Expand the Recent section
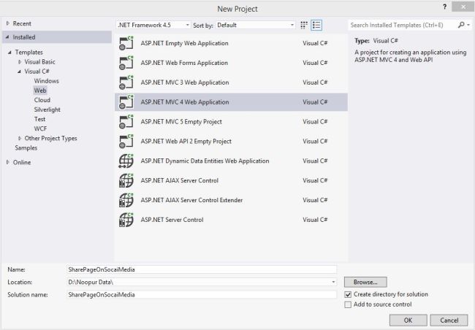475x330 pixels. [8, 23]
